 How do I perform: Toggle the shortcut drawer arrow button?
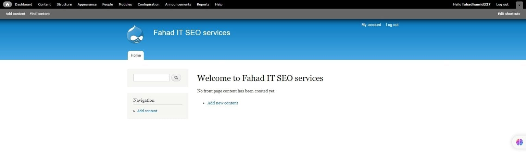pyautogui.click(x=519, y=5)
